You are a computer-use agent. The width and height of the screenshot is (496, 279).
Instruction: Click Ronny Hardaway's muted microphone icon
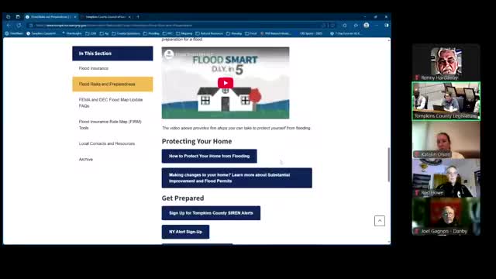click(x=417, y=77)
